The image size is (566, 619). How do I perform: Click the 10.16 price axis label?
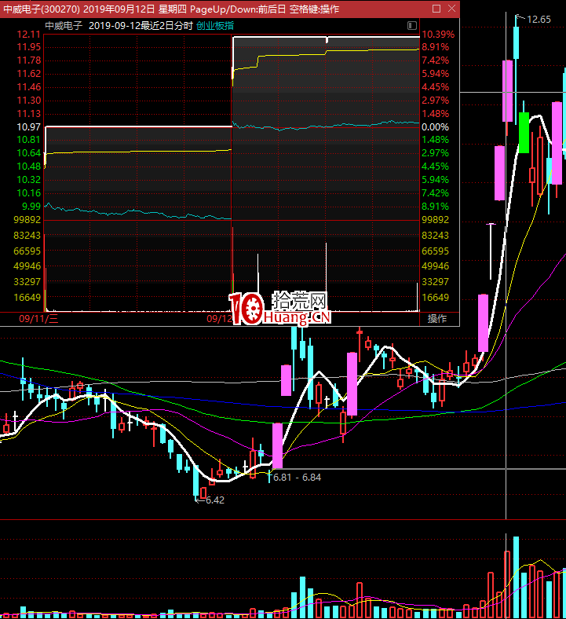tap(29, 193)
